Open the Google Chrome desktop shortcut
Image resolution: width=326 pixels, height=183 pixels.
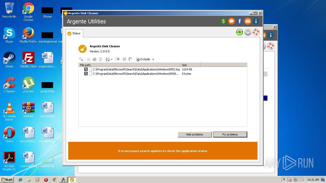[28, 12]
